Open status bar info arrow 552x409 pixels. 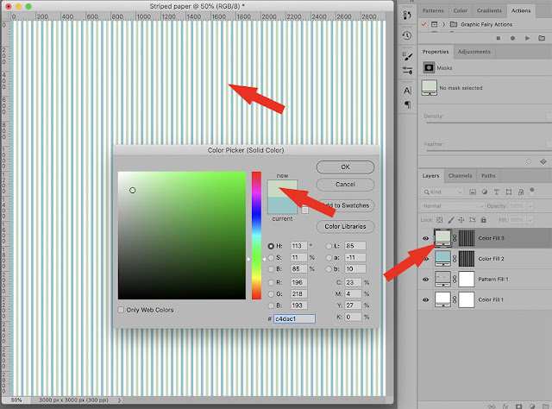tap(119, 400)
